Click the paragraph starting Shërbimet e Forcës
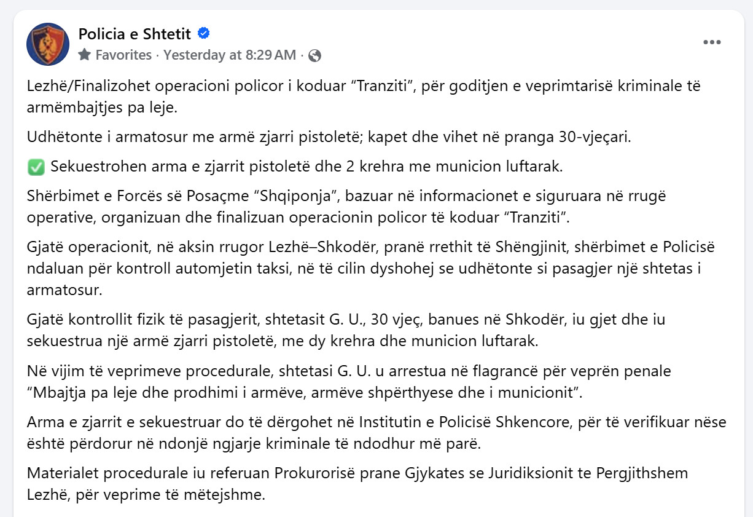Image resolution: width=753 pixels, height=517 pixels. pos(346,207)
